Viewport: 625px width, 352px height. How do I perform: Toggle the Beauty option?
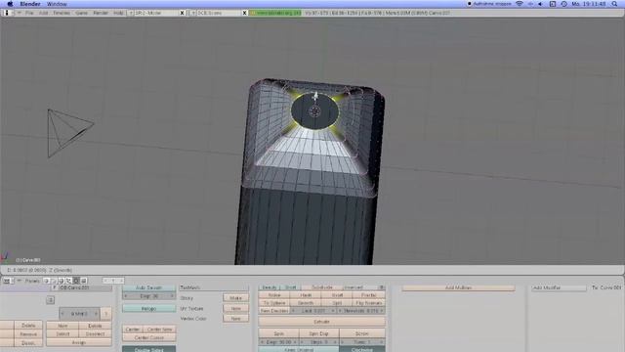click(270, 287)
